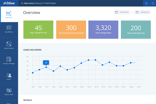The width and height of the screenshot is (156, 104).
Task: Select the 10/05/2014 start date field
Action: (122, 12)
